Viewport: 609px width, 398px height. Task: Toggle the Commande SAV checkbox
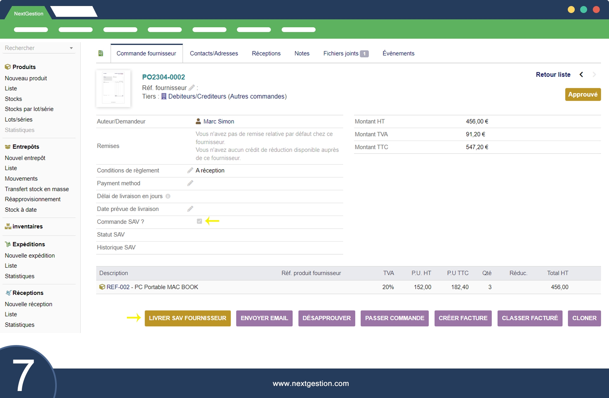coord(199,221)
